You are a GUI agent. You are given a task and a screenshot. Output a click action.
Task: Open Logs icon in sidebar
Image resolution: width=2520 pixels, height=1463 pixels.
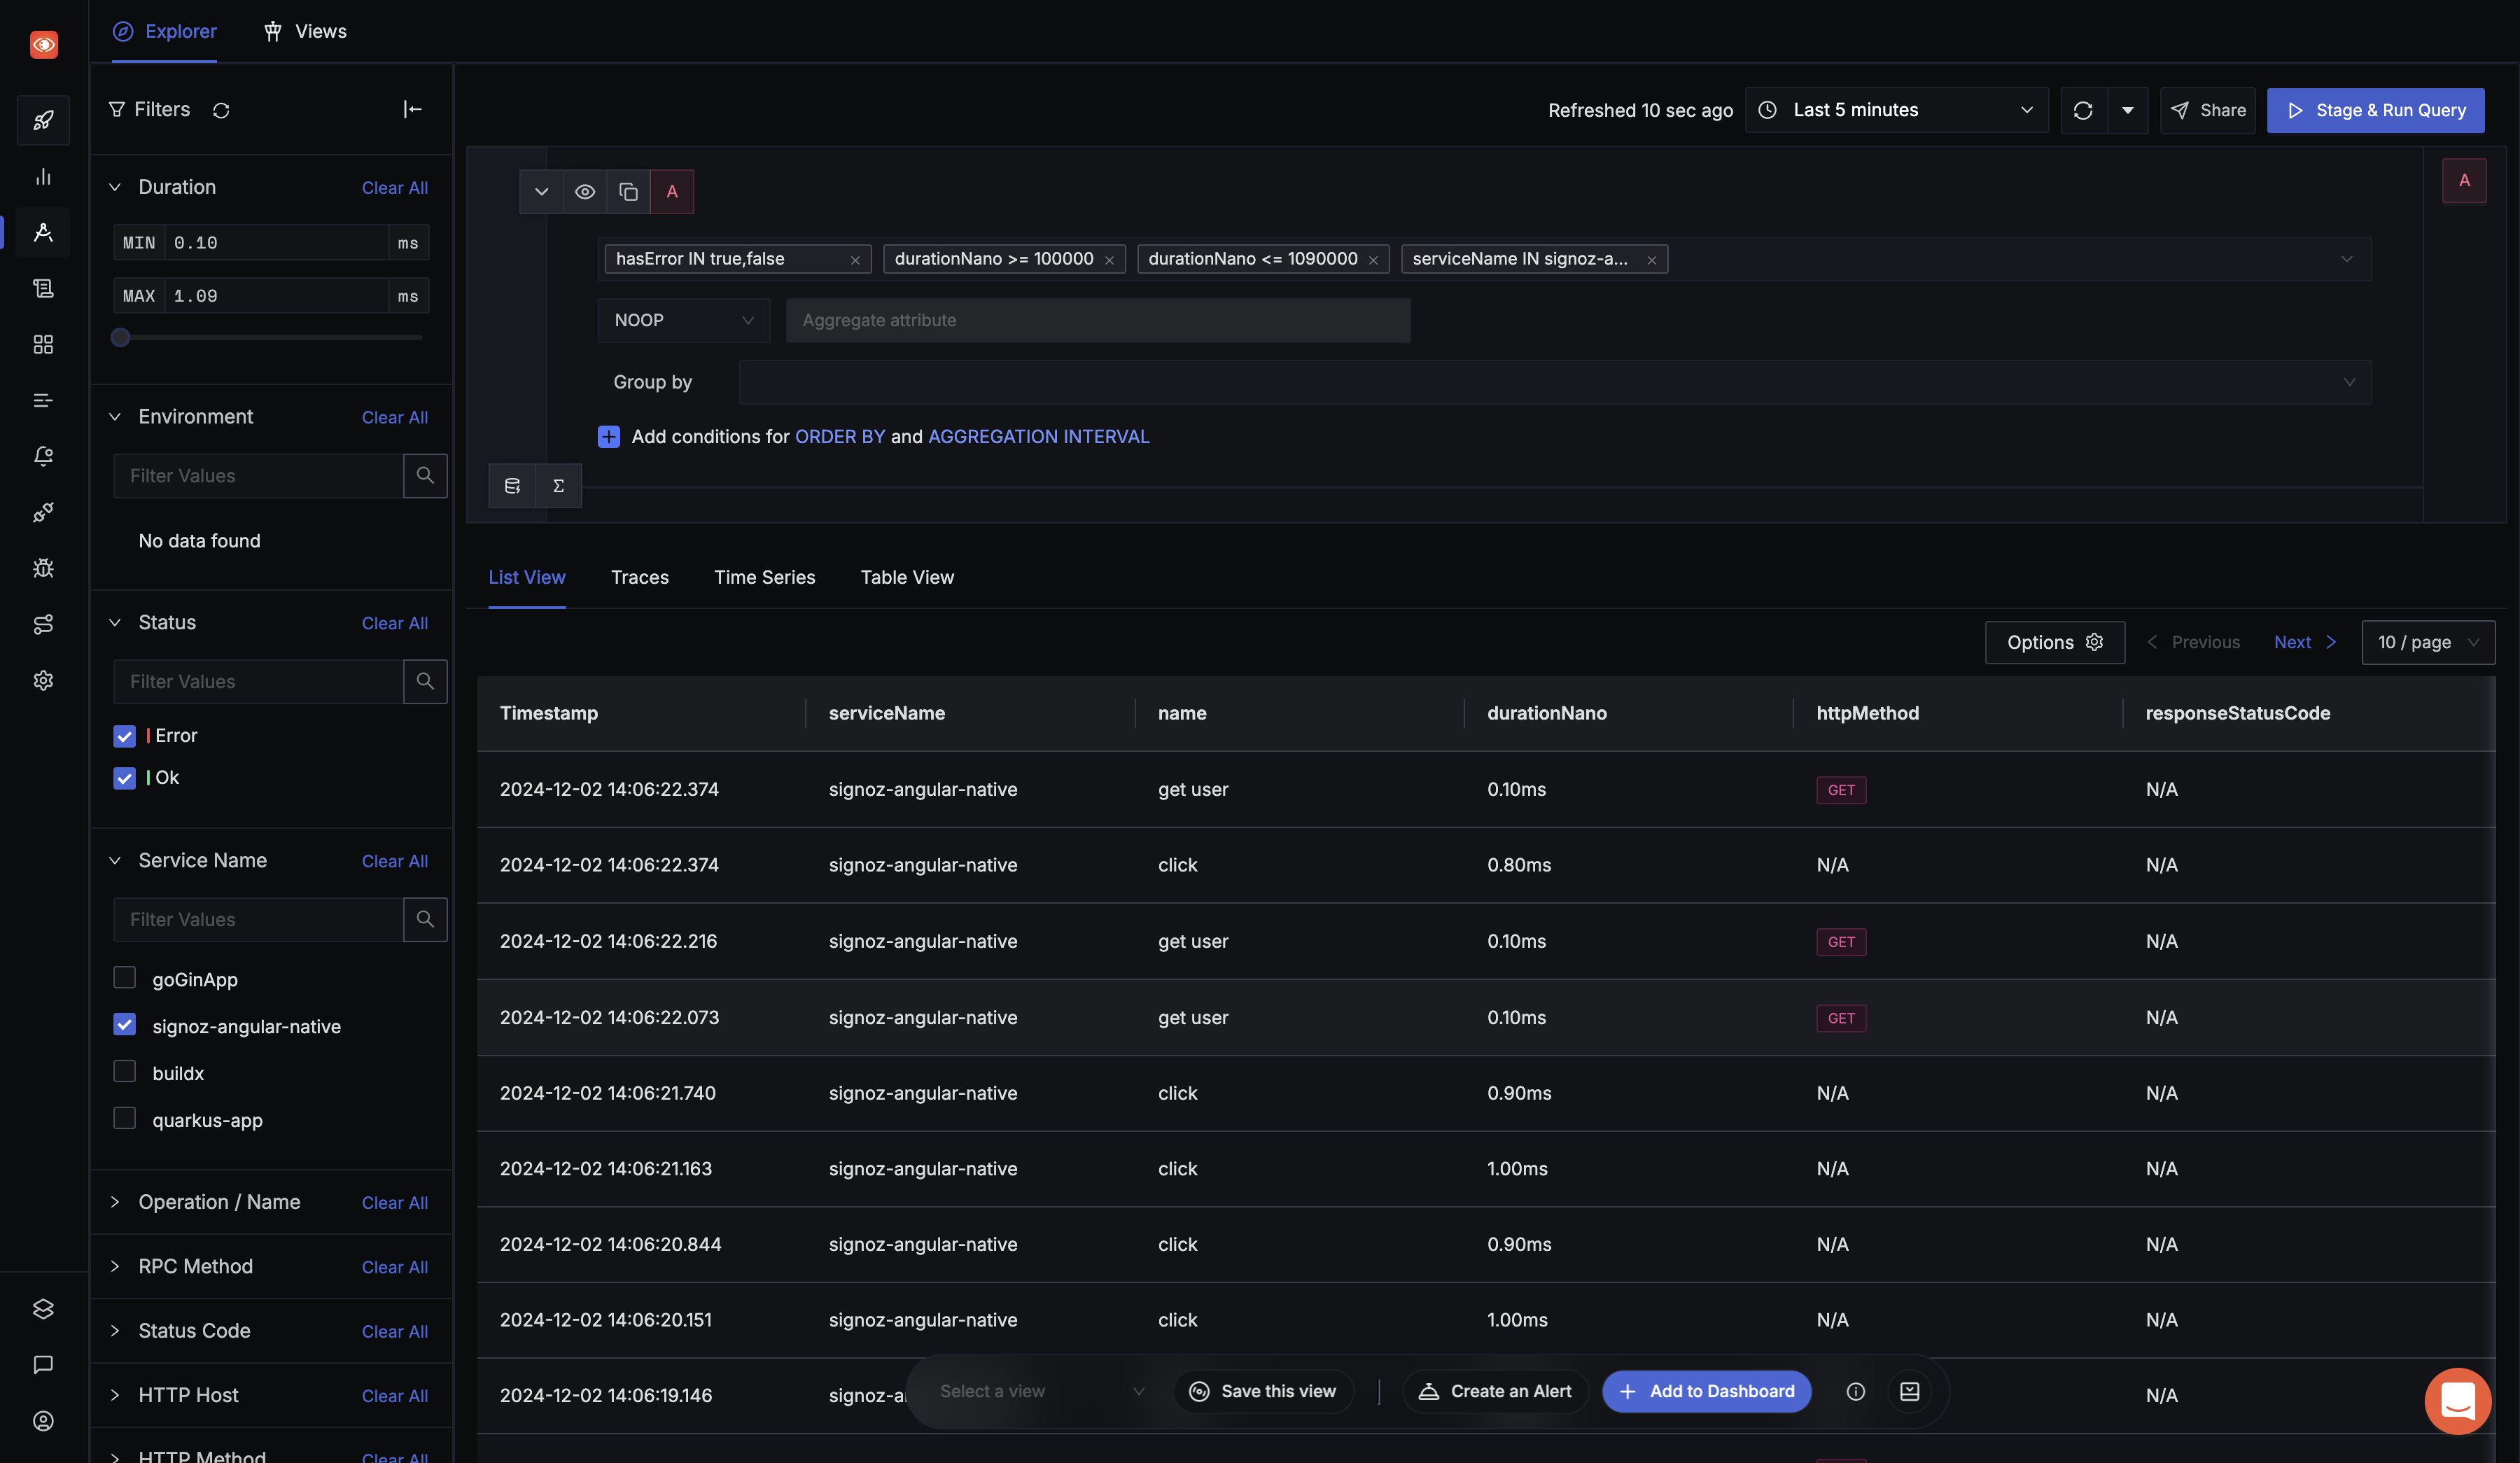(x=43, y=289)
